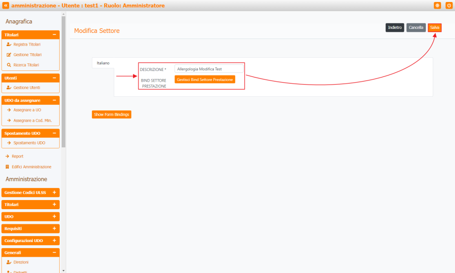
Task: Click the sidebar vertical scrollbar
Action: pos(63,81)
